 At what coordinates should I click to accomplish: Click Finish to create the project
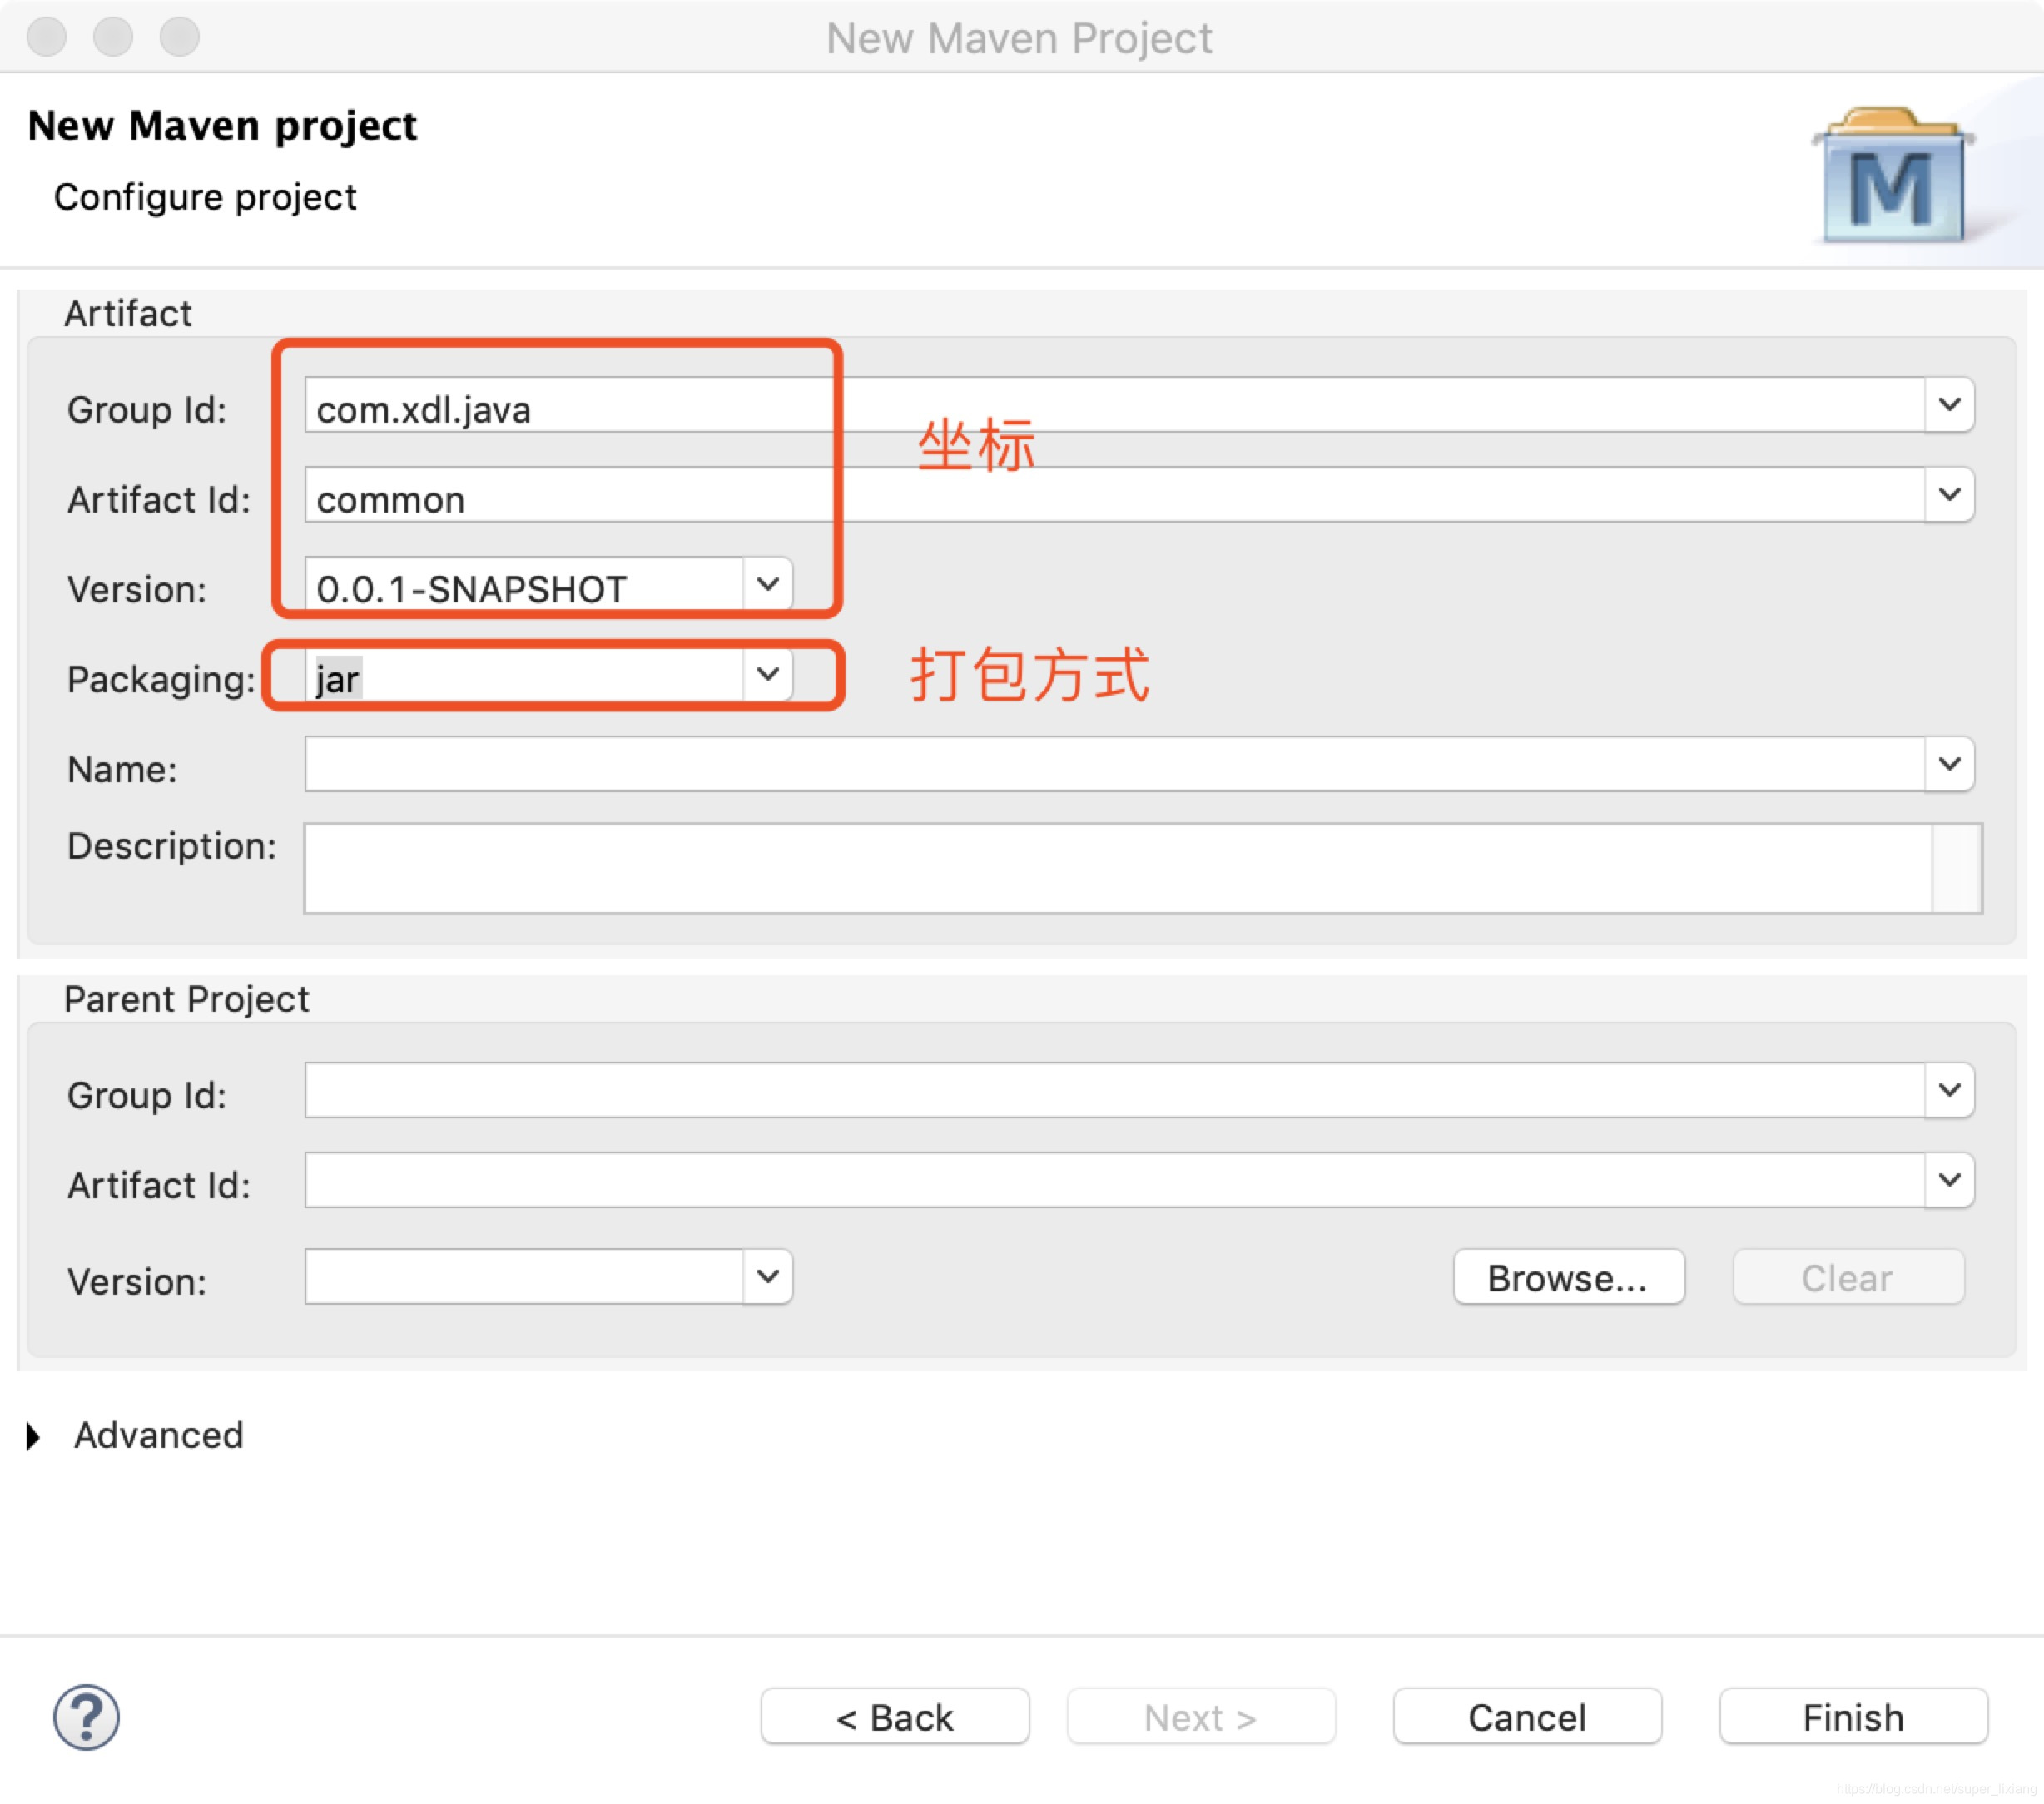[1853, 1716]
